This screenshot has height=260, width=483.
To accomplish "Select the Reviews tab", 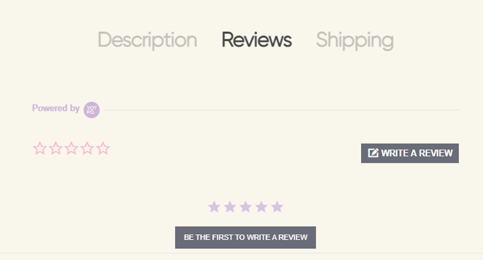I will (256, 40).
